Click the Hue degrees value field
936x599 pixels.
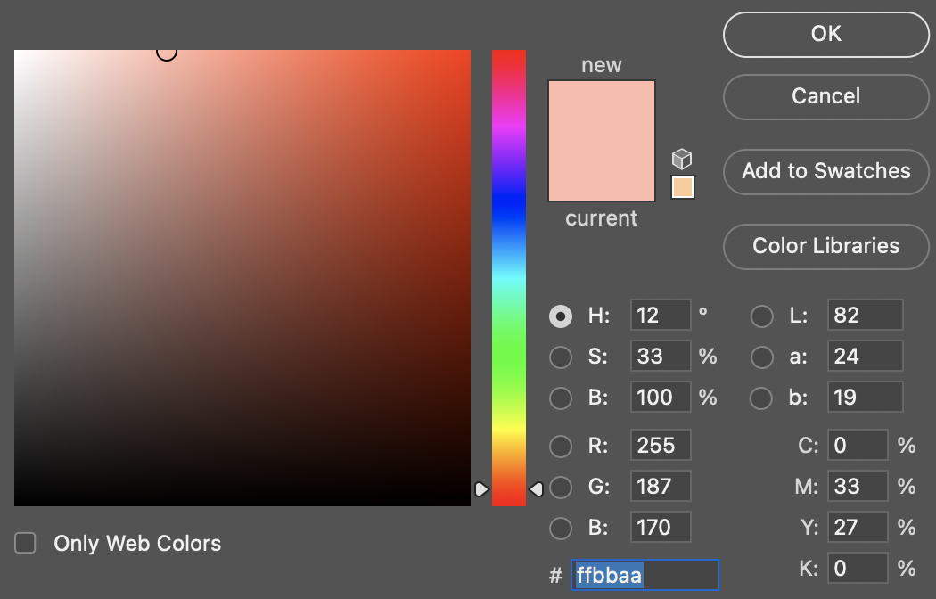tap(661, 316)
